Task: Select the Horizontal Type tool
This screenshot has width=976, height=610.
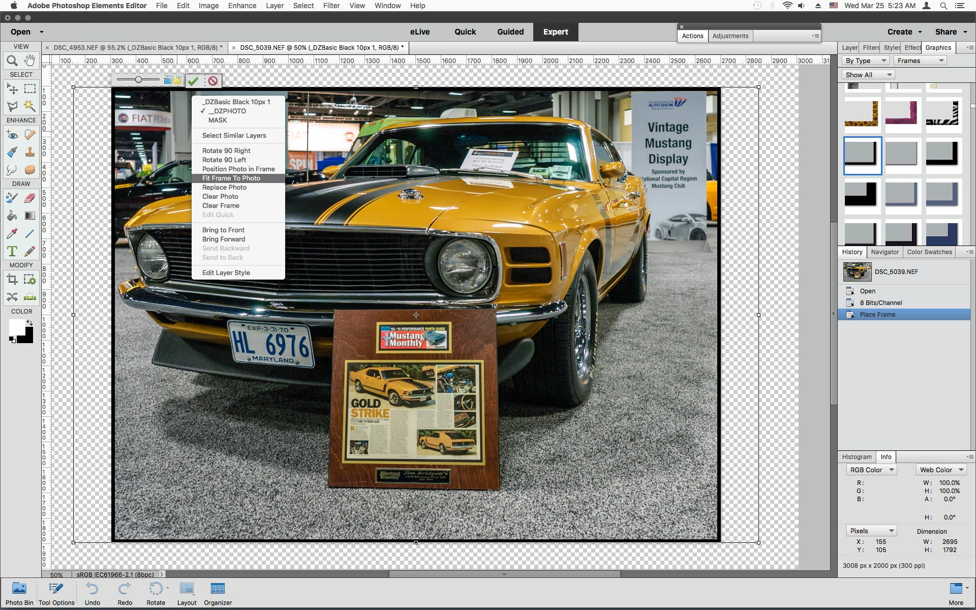Action: pos(12,251)
